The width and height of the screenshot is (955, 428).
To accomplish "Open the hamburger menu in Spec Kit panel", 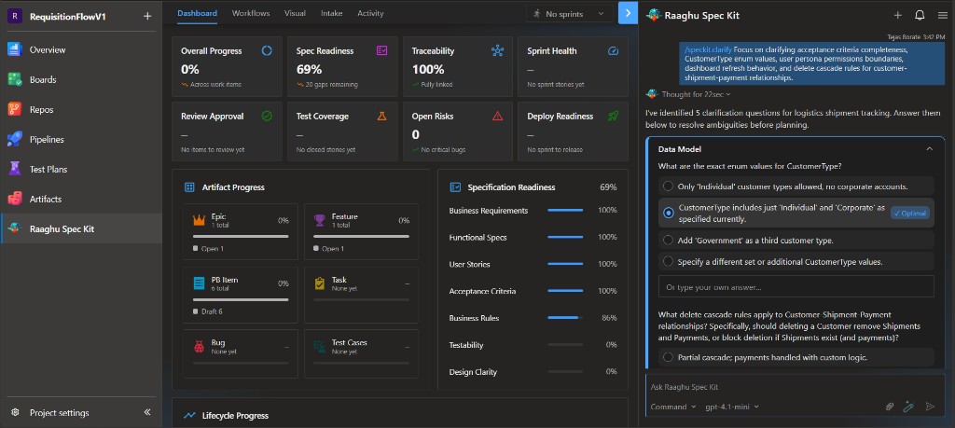I will pos(942,15).
